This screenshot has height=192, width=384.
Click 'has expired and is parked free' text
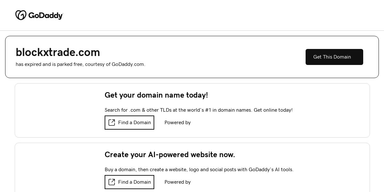(x=80, y=64)
